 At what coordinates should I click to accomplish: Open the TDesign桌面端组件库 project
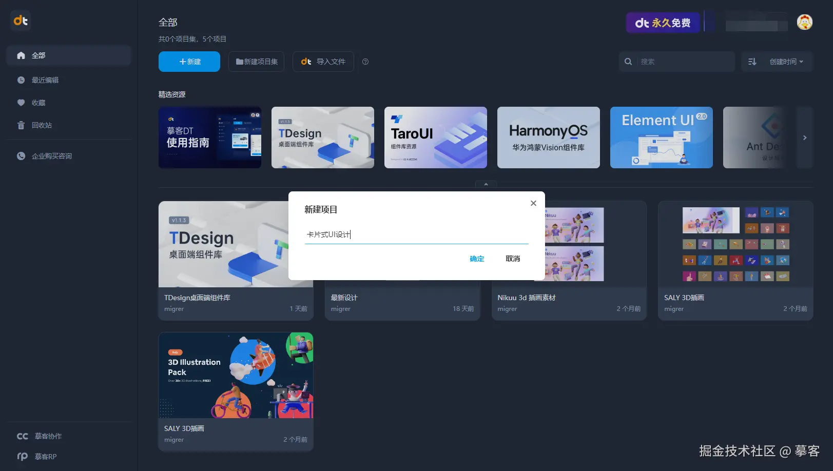tap(236, 261)
